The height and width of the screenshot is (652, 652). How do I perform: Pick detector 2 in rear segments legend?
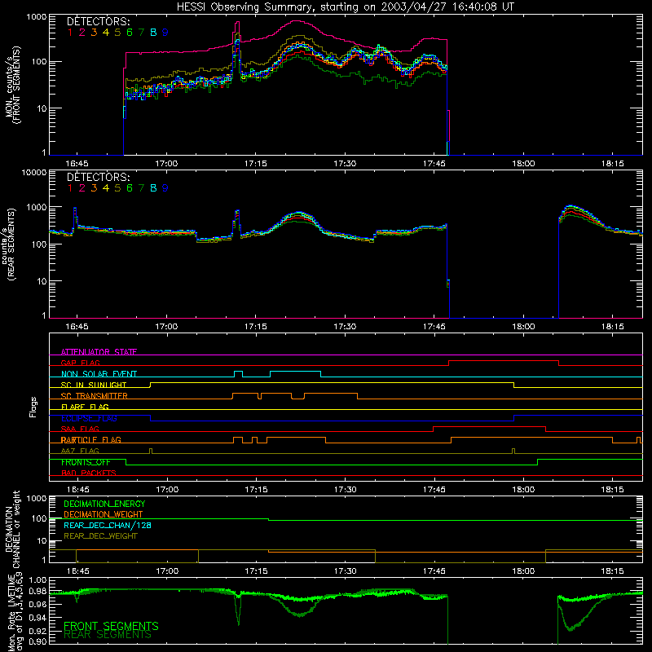click(x=82, y=188)
